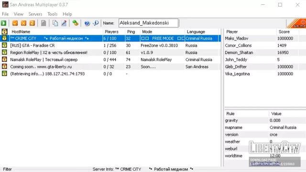The height and width of the screenshot is (172, 306).
Task: Click the Delete Server orange X icon
Action: pos(23,23)
